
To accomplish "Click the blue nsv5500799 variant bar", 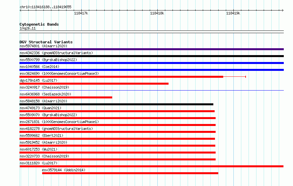I will pyautogui.click(x=151, y=63).
